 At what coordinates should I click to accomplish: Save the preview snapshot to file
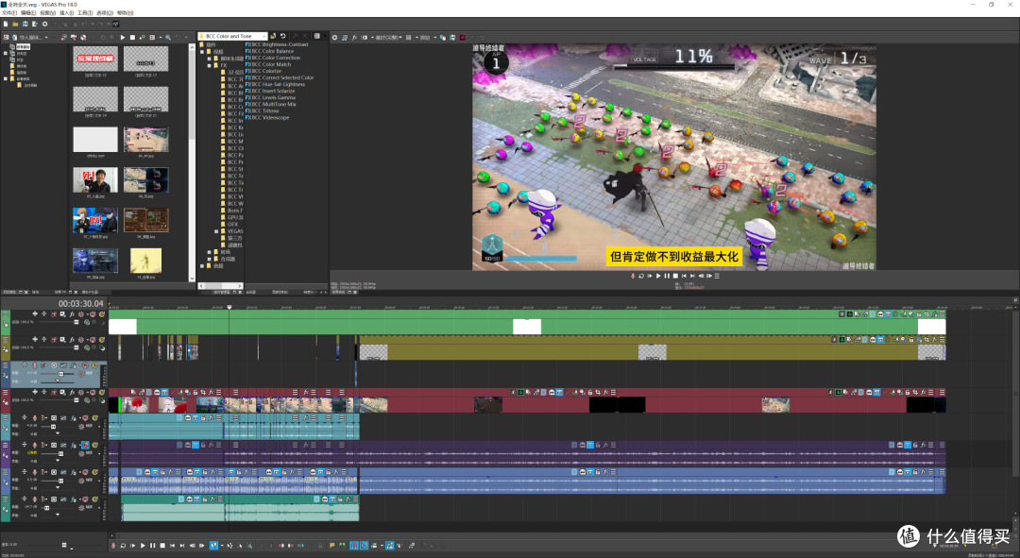tap(452, 37)
